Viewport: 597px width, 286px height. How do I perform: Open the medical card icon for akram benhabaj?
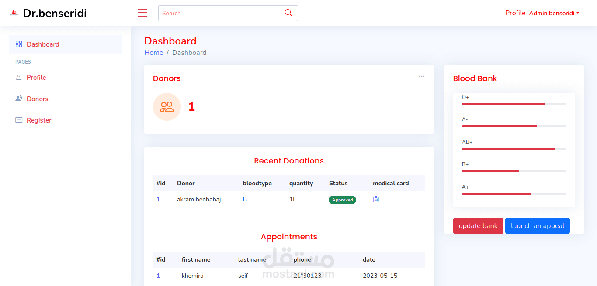click(x=376, y=199)
